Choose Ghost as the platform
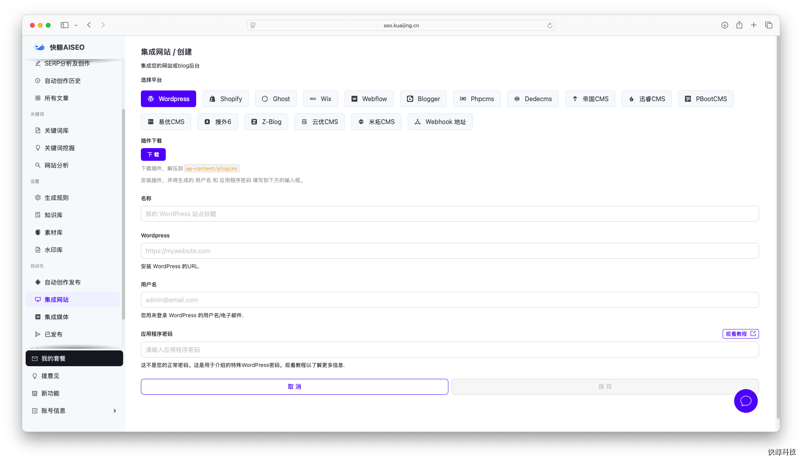802x461 pixels. pos(275,99)
